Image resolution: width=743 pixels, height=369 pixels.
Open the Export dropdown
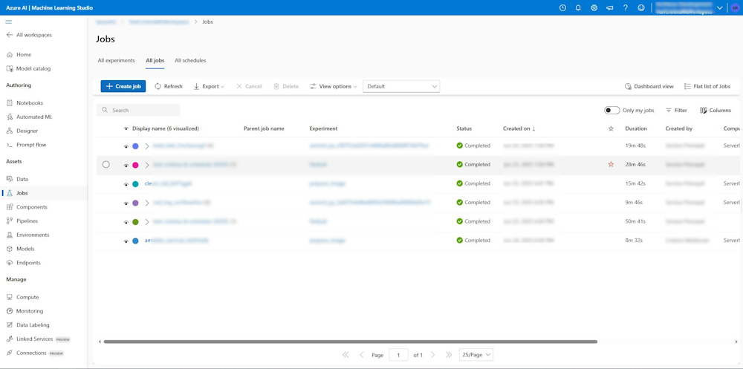[x=209, y=86]
